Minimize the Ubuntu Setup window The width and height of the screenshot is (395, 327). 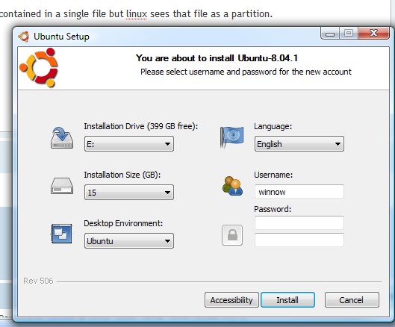[330, 34]
